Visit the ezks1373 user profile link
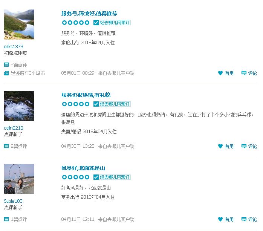 14,46
